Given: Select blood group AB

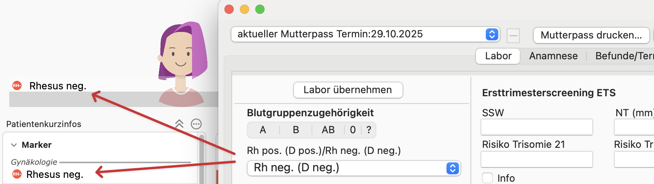Looking at the screenshot, I should [328, 130].
